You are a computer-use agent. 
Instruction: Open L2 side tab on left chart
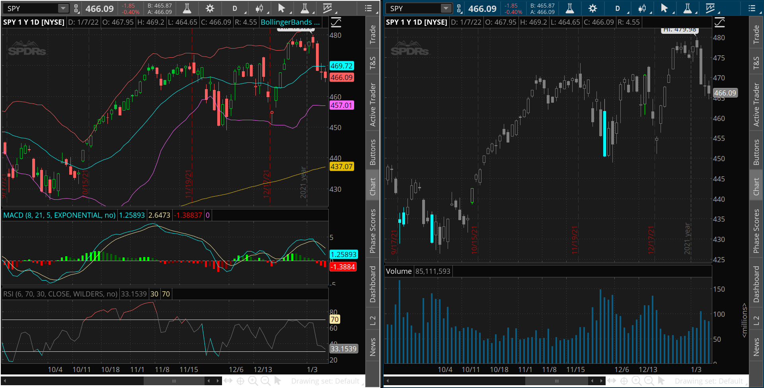tap(372, 320)
